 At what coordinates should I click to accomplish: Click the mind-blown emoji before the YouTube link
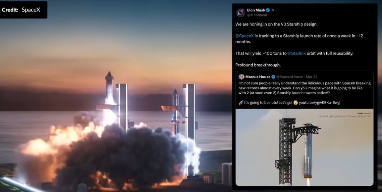[x=296, y=103]
